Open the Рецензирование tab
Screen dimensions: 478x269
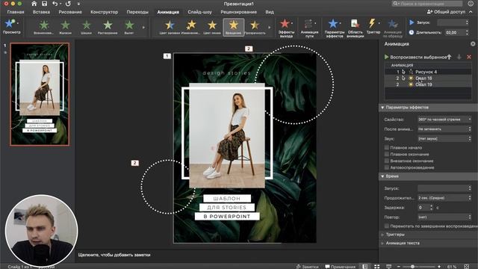click(239, 12)
